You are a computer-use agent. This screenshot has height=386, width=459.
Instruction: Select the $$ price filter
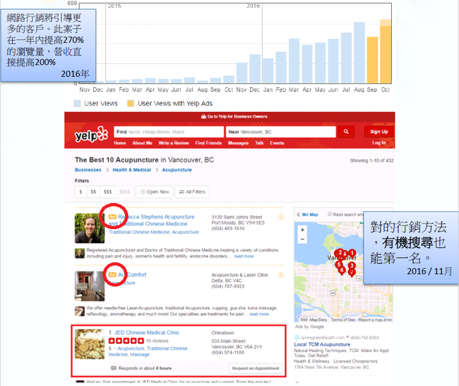(94, 192)
